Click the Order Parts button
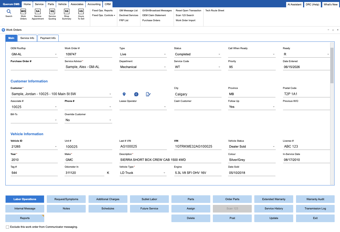This screenshot has width=340, height=232. coord(232,199)
